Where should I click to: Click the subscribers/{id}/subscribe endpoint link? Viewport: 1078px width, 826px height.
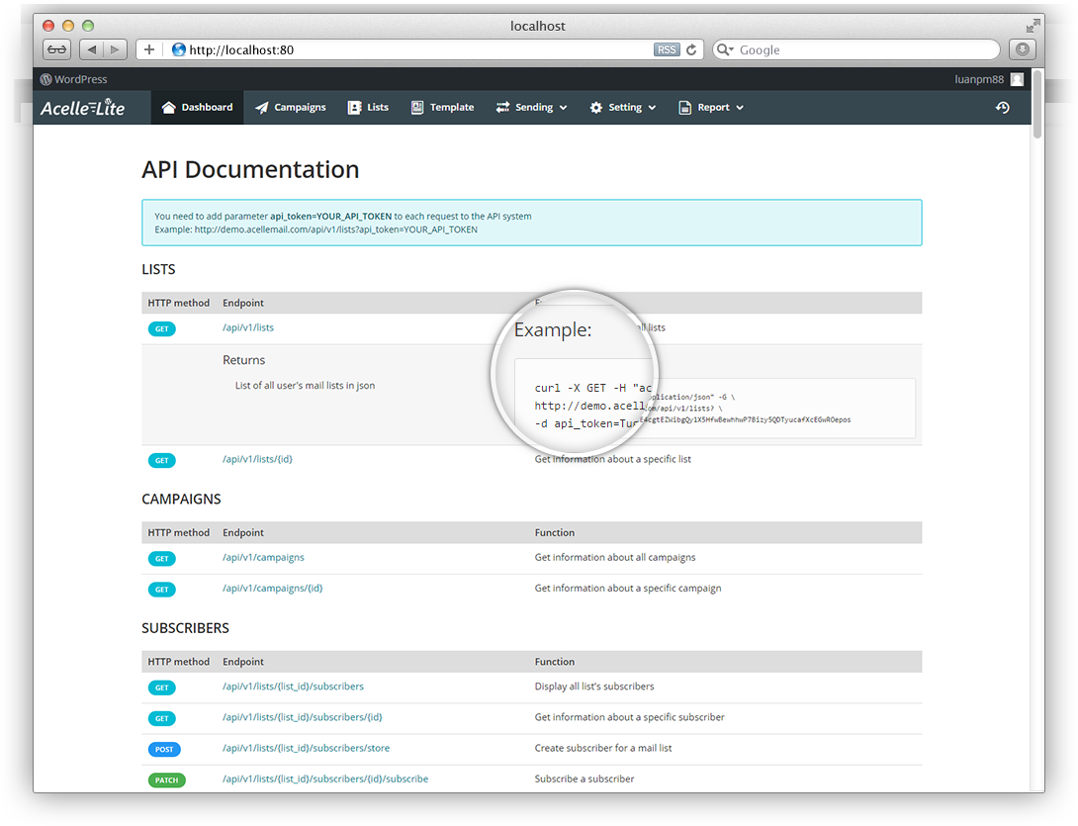[325, 780]
